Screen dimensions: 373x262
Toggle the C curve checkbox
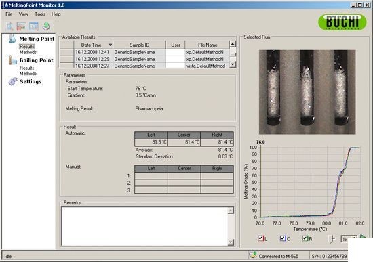click(x=282, y=238)
